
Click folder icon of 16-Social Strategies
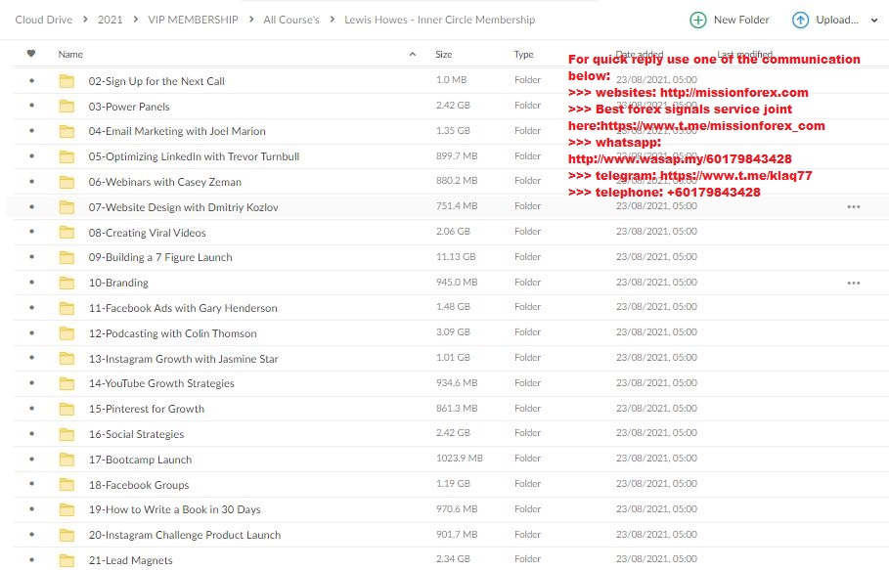point(67,434)
